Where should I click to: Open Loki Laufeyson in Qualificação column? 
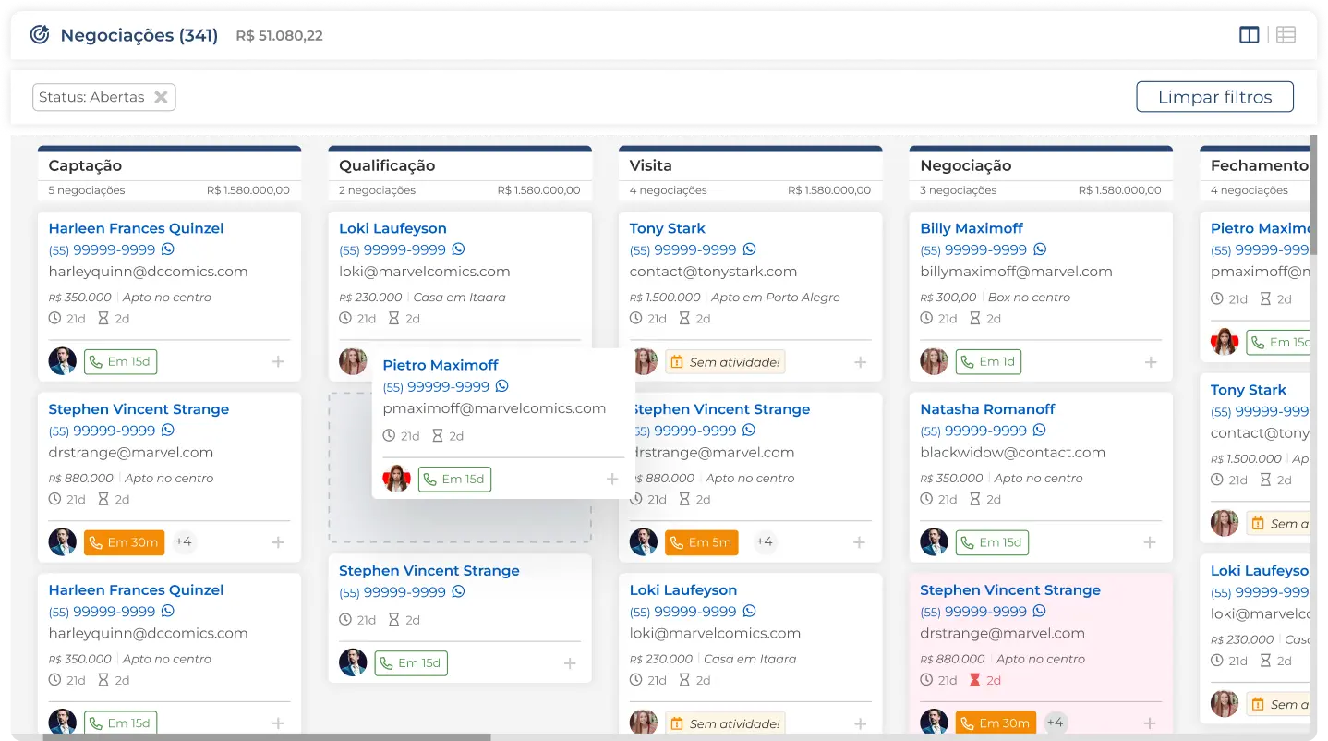pos(392,228)
